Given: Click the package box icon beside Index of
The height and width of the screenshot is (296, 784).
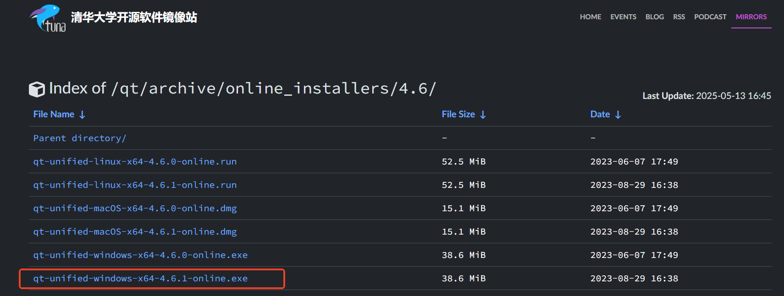Looking at the screenshot, I should 37,89.
